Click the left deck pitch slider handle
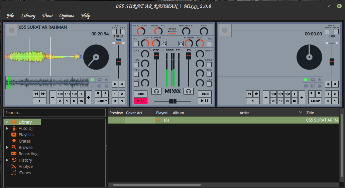345x188 pixels. point(119,62)
